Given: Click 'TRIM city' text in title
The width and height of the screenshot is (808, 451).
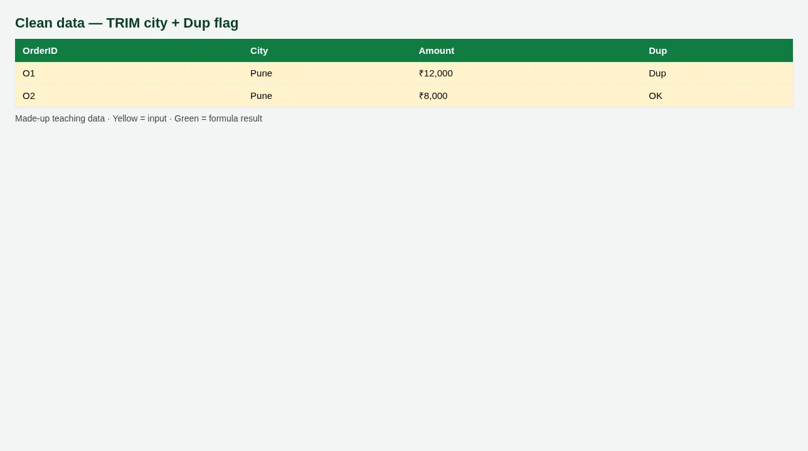Looking at the screenshot, I should [137, 23].
